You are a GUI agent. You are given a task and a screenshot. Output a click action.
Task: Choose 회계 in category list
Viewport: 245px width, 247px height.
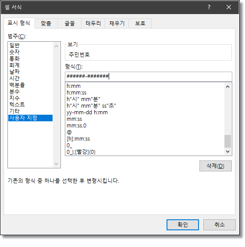pos(31,65)
